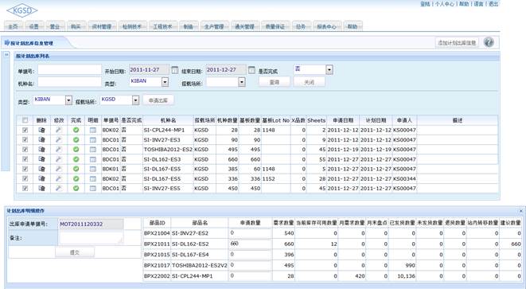Viewport: 526px width, 289px height.
Task: Open the 资材管理 tab
Action: coord(102,26)
